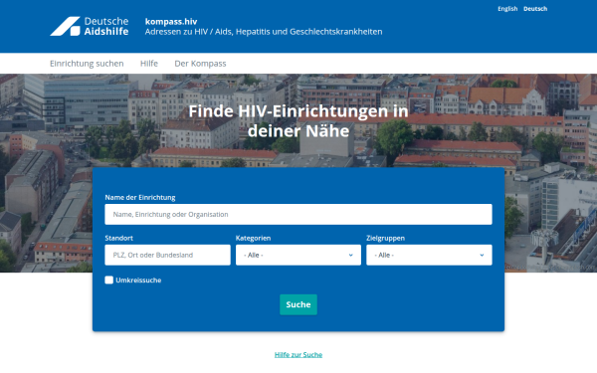Image resolution: width=597 pixels, height=373 pixels.
Task: Enable the Umkreissuche checkbox
Action: point(108,280)
